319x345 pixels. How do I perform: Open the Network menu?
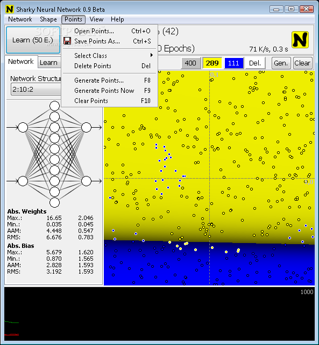(x=20, y=19)
